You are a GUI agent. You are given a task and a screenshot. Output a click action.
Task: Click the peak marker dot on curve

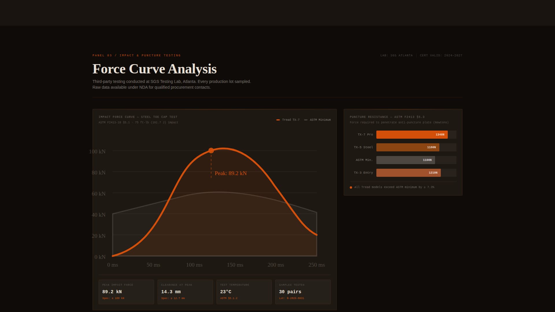211,151
